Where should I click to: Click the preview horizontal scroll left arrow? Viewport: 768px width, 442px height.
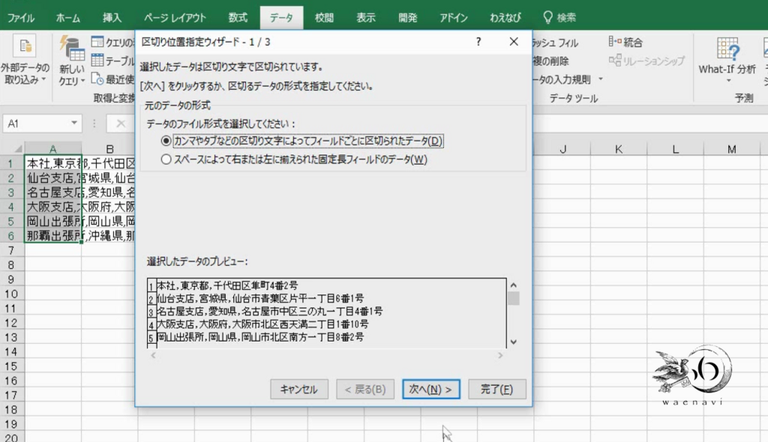pos(153,355)
